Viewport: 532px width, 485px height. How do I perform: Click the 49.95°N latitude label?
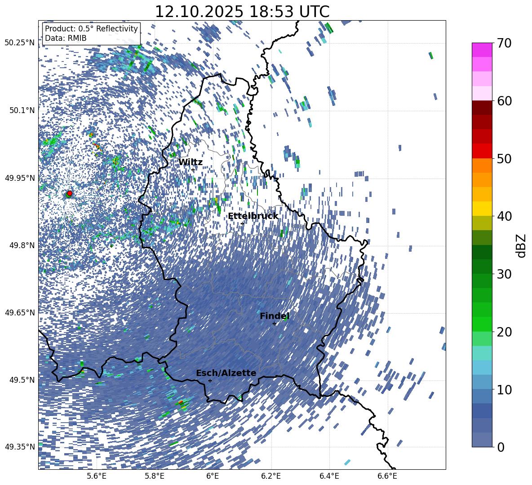pos(20,178)
